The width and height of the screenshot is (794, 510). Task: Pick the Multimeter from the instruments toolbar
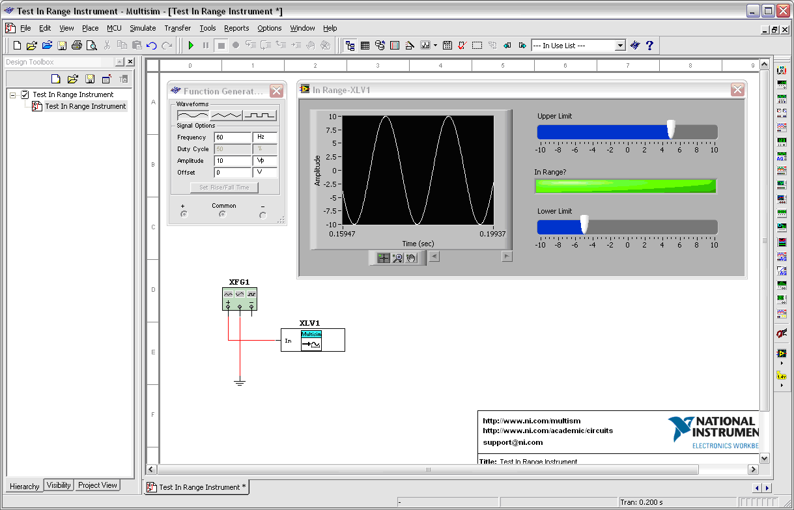782,70
